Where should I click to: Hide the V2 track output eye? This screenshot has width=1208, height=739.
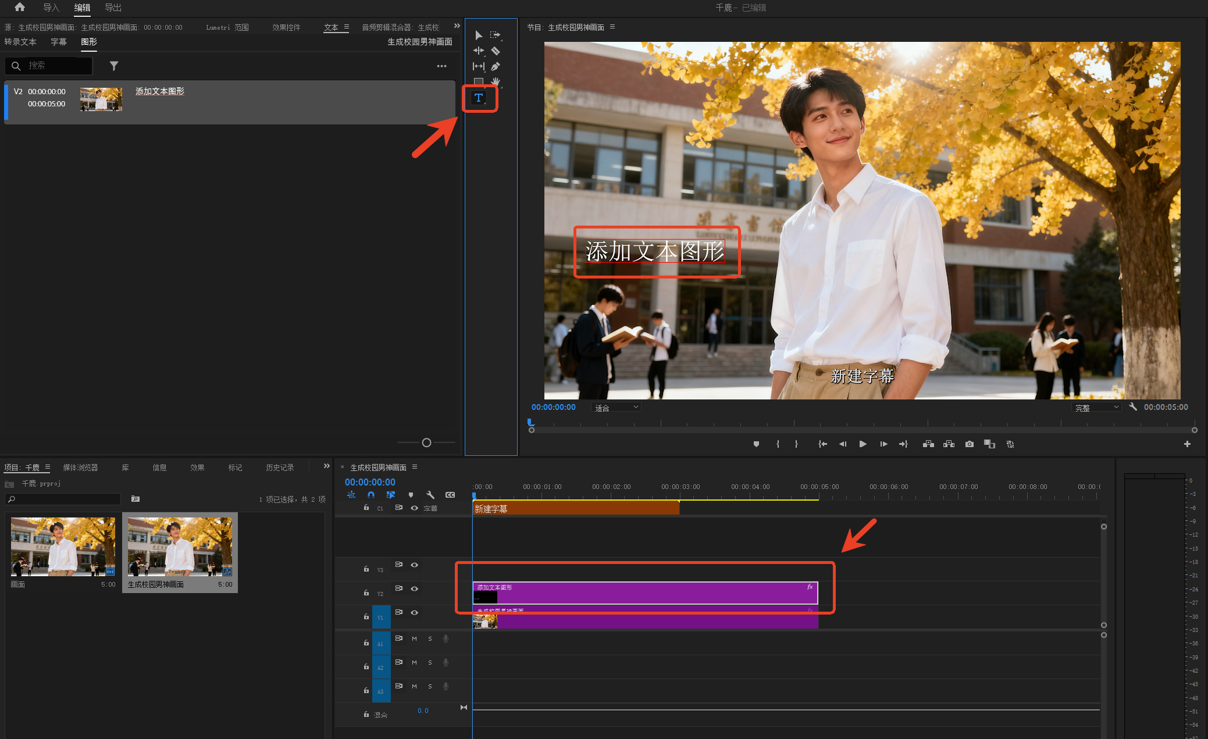pyautogui.click(x=415, y=589)
